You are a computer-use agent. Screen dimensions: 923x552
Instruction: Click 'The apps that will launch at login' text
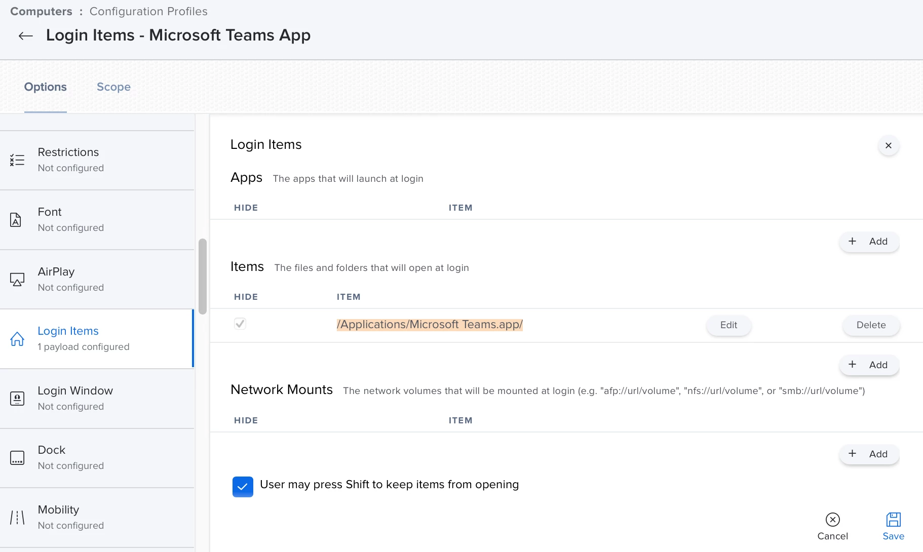[x=348, y=179]
